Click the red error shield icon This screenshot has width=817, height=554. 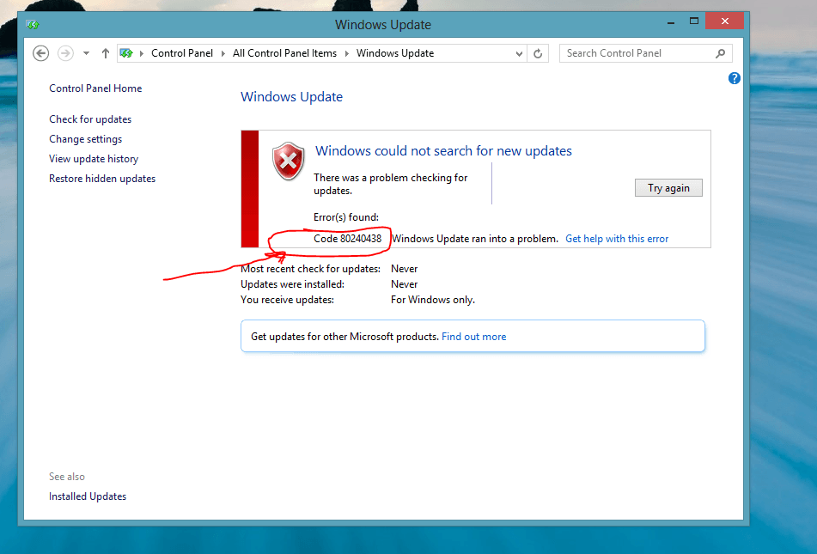click(287, 161)
